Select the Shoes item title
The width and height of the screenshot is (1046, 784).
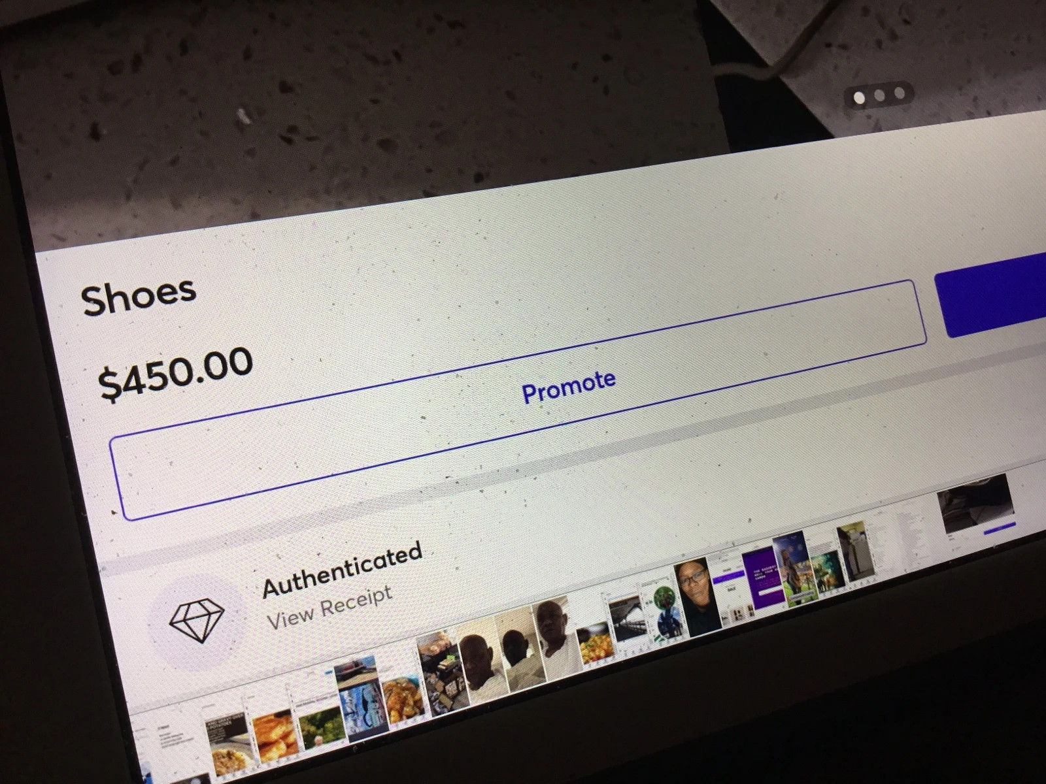(139, 297)
